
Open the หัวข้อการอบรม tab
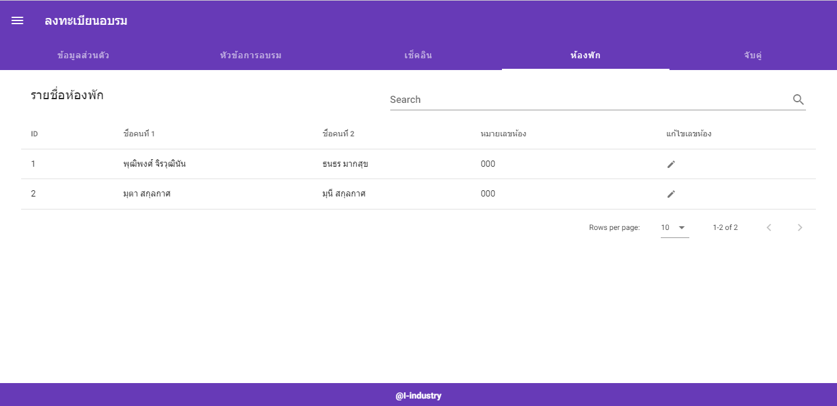tap(251, 55)
